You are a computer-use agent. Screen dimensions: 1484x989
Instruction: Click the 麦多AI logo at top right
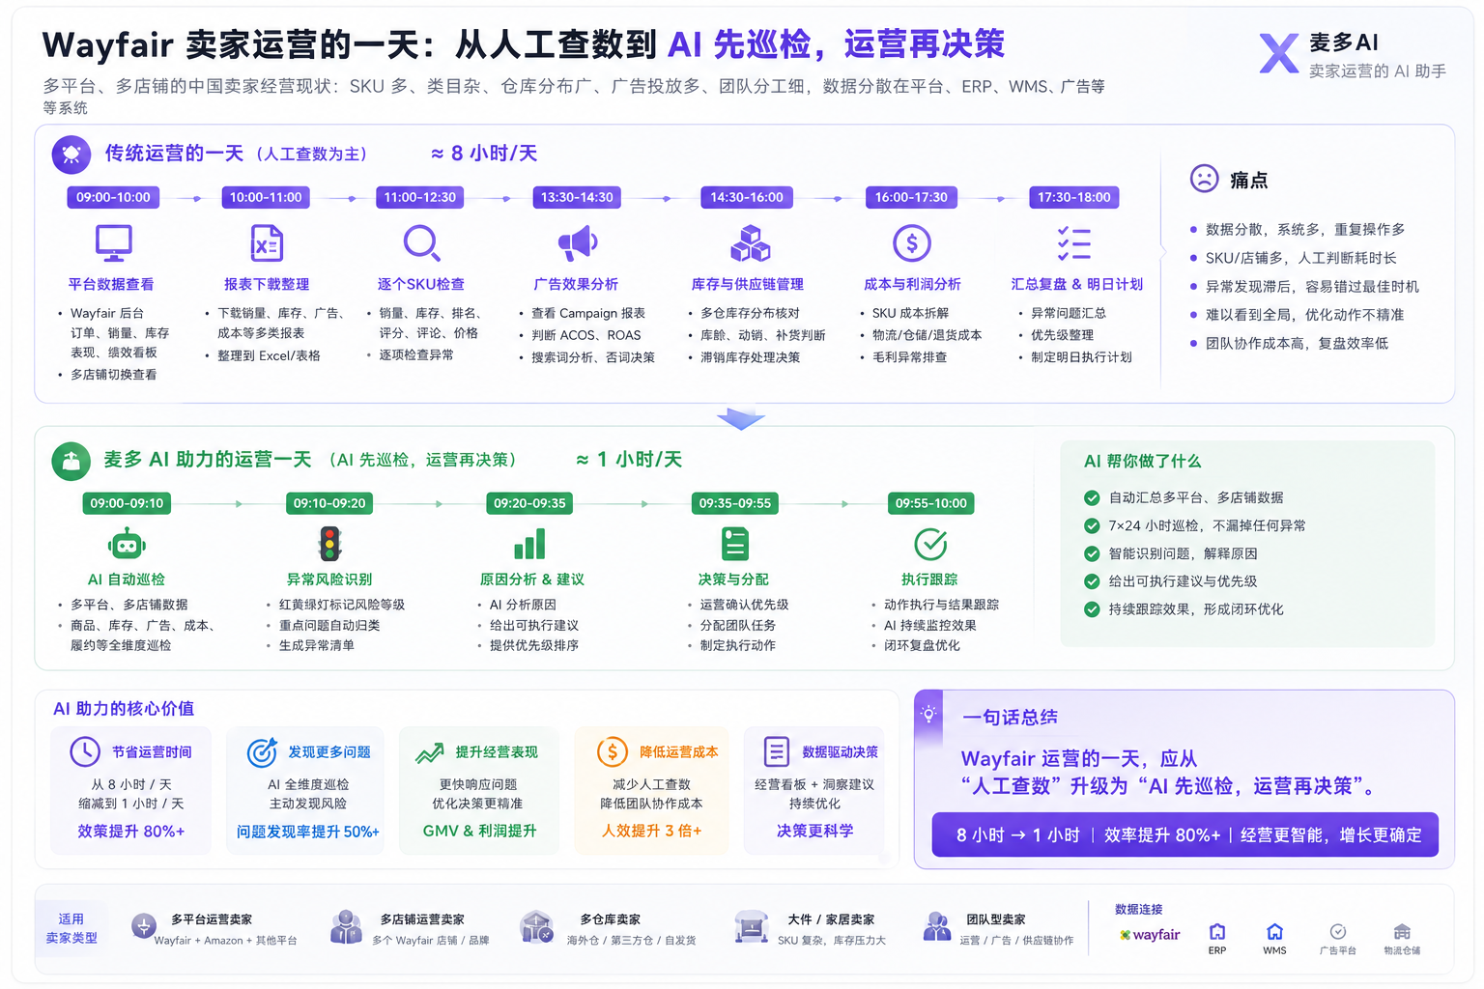pyautogui.click(x=1353, y=55)
